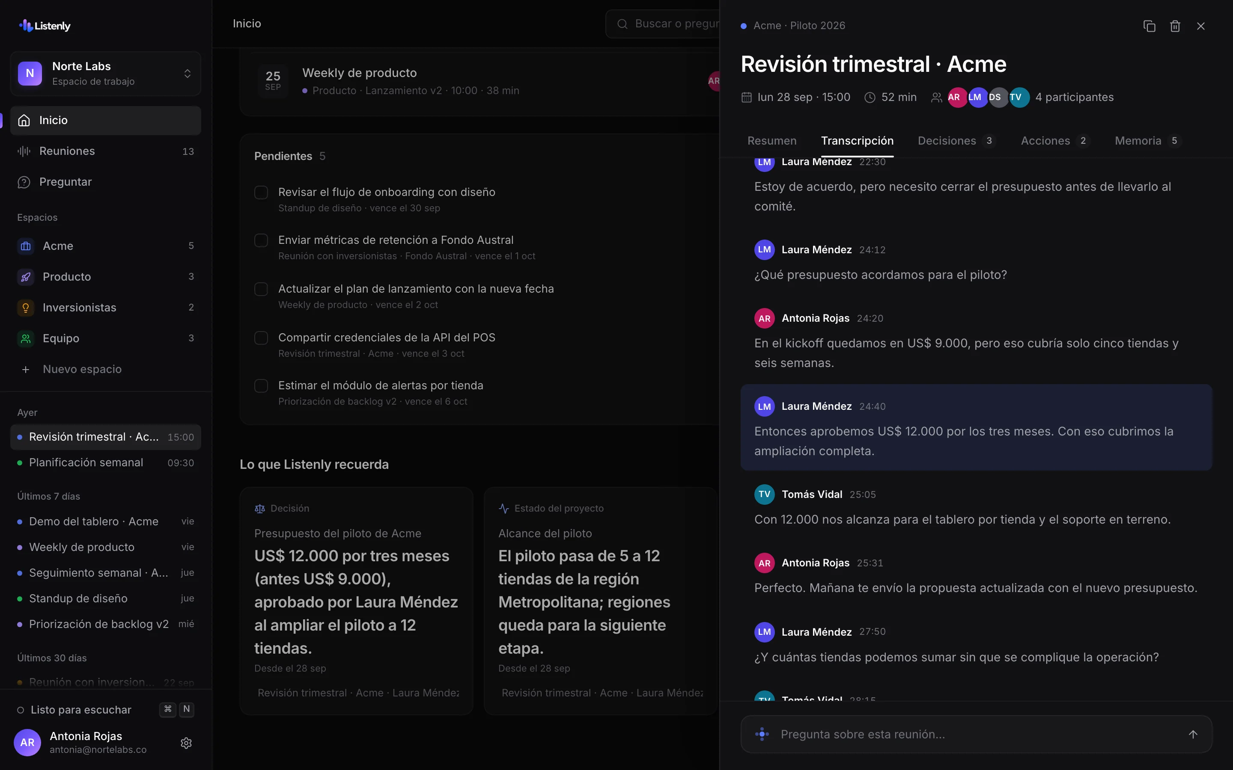Open settings gear next to Antonia Rojas
Screen dimensions: 1233x770
coord(186,743)
